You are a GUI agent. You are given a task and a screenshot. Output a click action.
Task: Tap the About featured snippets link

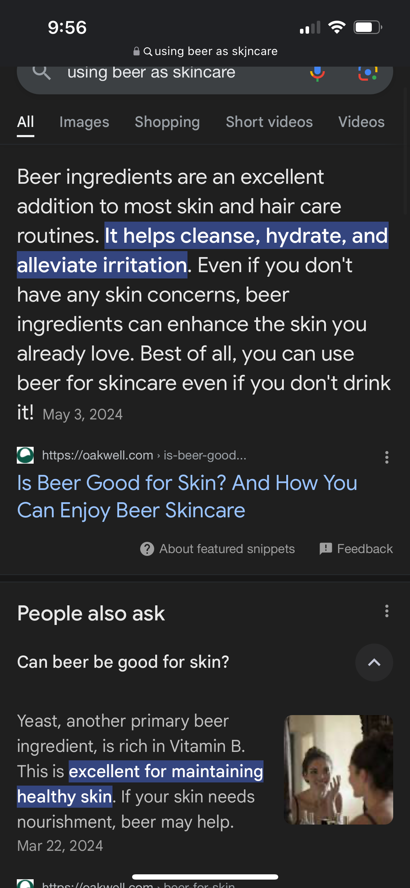coord(227,549)
